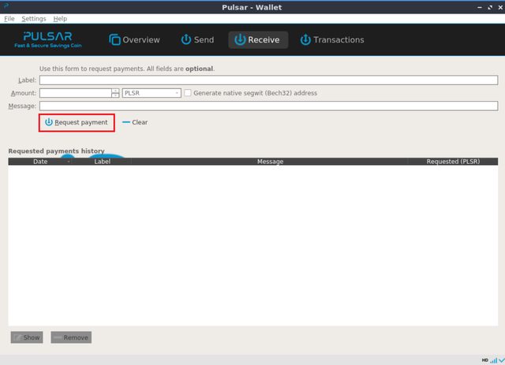Sort history by Label column header

[102, 162]
